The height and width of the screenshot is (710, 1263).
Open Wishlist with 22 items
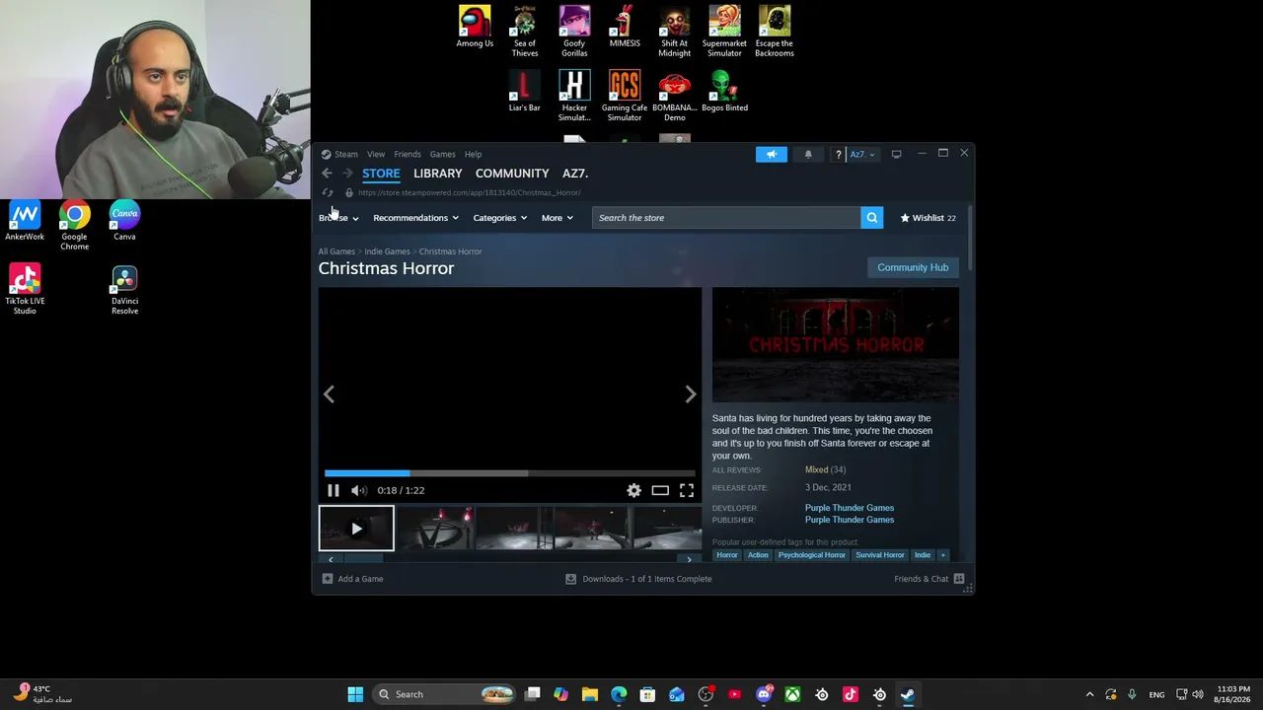(928, 218)
